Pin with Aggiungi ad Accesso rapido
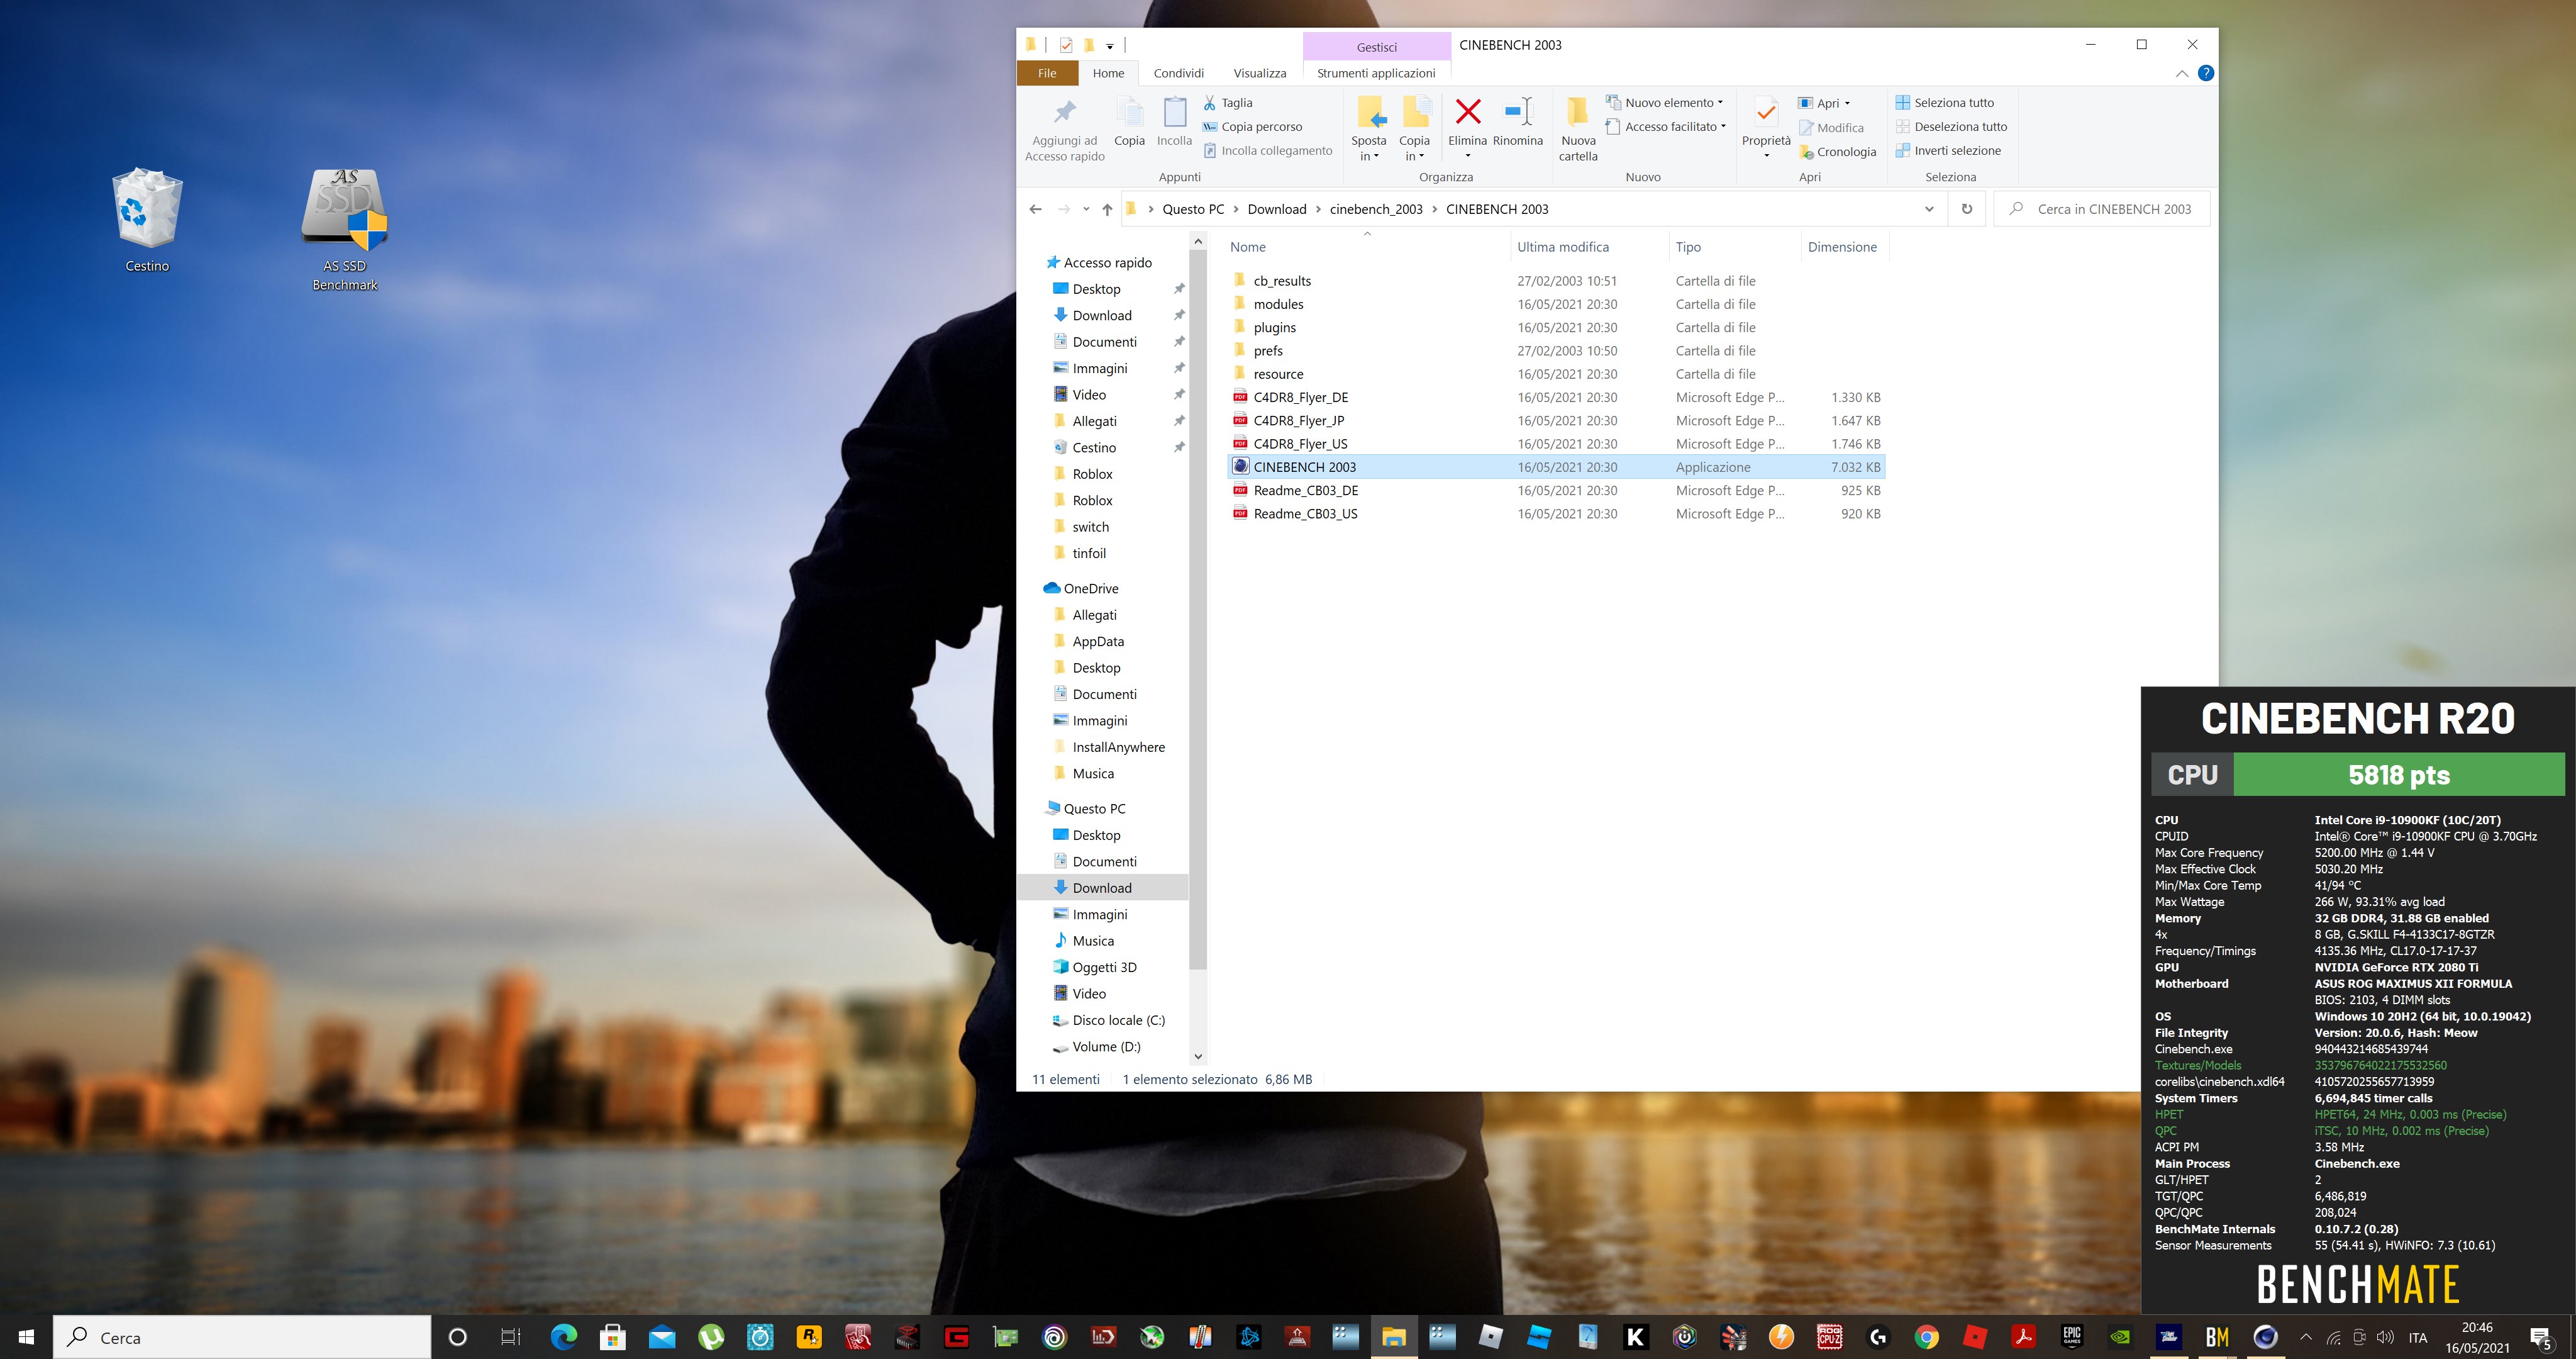The image size is (2576, 1359). pyautogui.click(x=1065, y=128)
